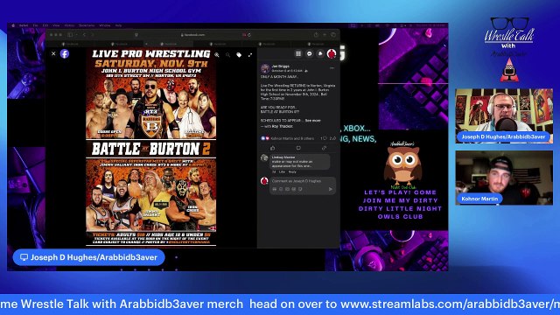Open the Window menu
The image size is (560, 315).
point(105,25)
